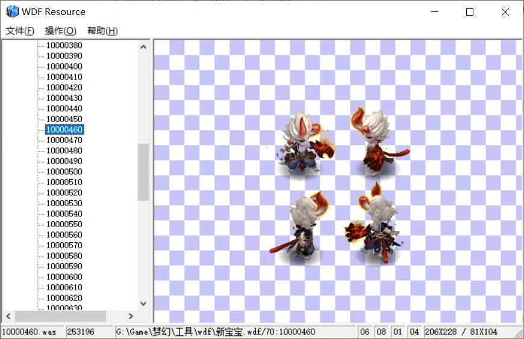Open the 操作(O) menu
The image size is (524, 339).
coord(60,31)
